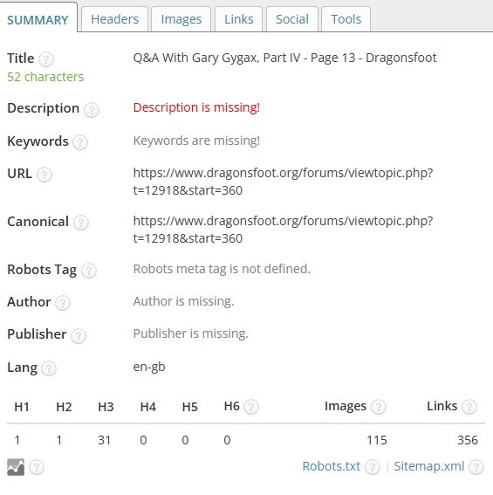The height and width of the screenshot is (495, 493).
Task: Switch to the Headers tab
Action: (114, 19)
